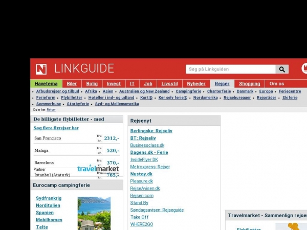Open Australien og New Zealand link
307x230 pixels.
(144, 91)
